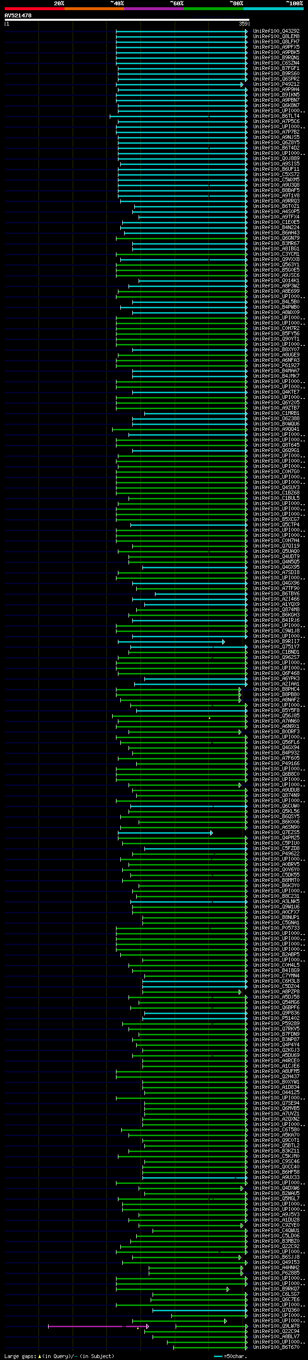308x1360 pixels.
Task: Open hit UniRef100_A9U3Q8
Action: [276, 185]
